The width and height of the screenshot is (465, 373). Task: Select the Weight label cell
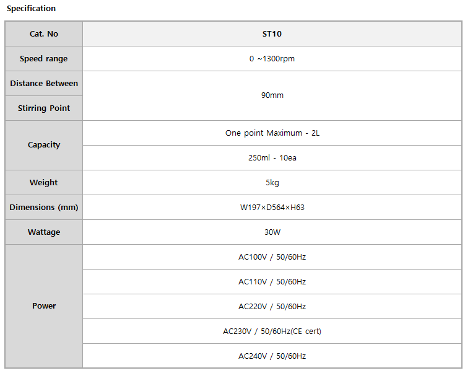(44, 183)
